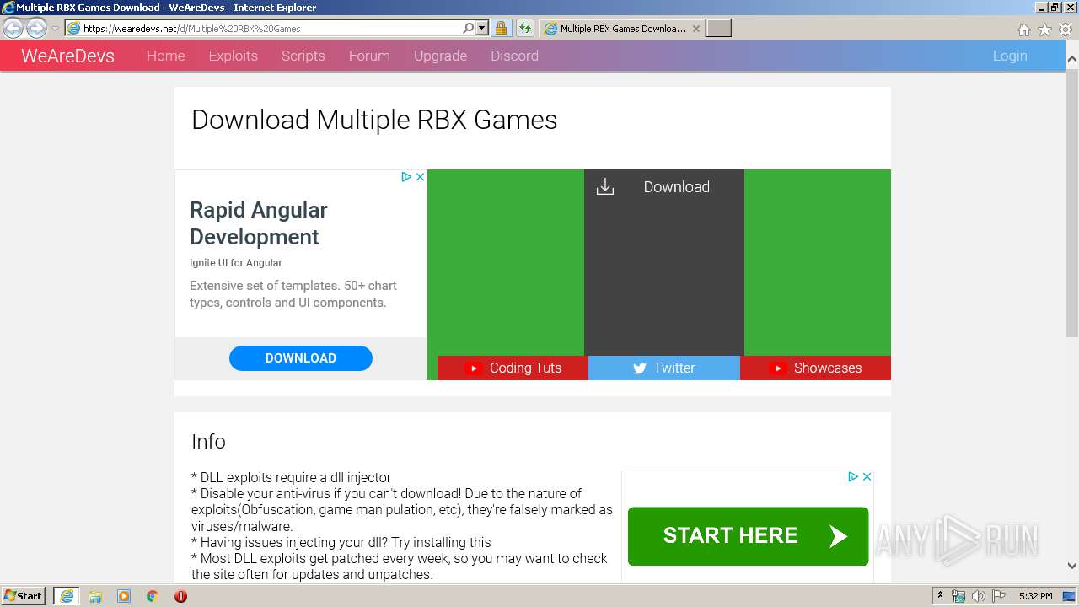Image resolution: width=1079 pixels, height=607 pixels.
Task: Click the search magnifier icon in address bar
Action: tap(469, 28)
